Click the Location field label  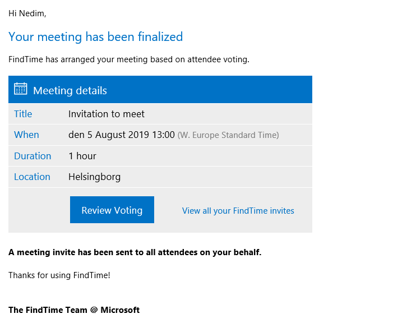32,177
